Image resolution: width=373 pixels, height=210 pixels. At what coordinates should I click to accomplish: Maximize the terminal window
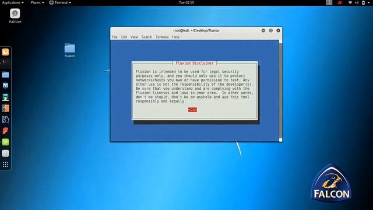coord(270,30)
